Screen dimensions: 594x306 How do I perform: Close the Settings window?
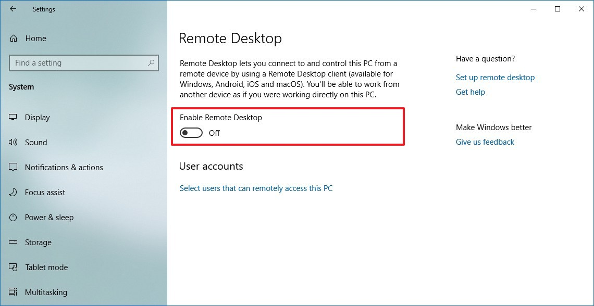581,9
